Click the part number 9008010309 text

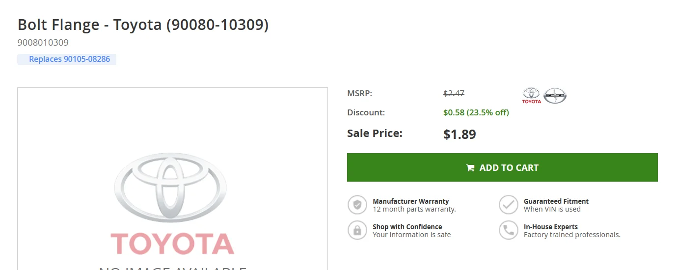[43, 43]
